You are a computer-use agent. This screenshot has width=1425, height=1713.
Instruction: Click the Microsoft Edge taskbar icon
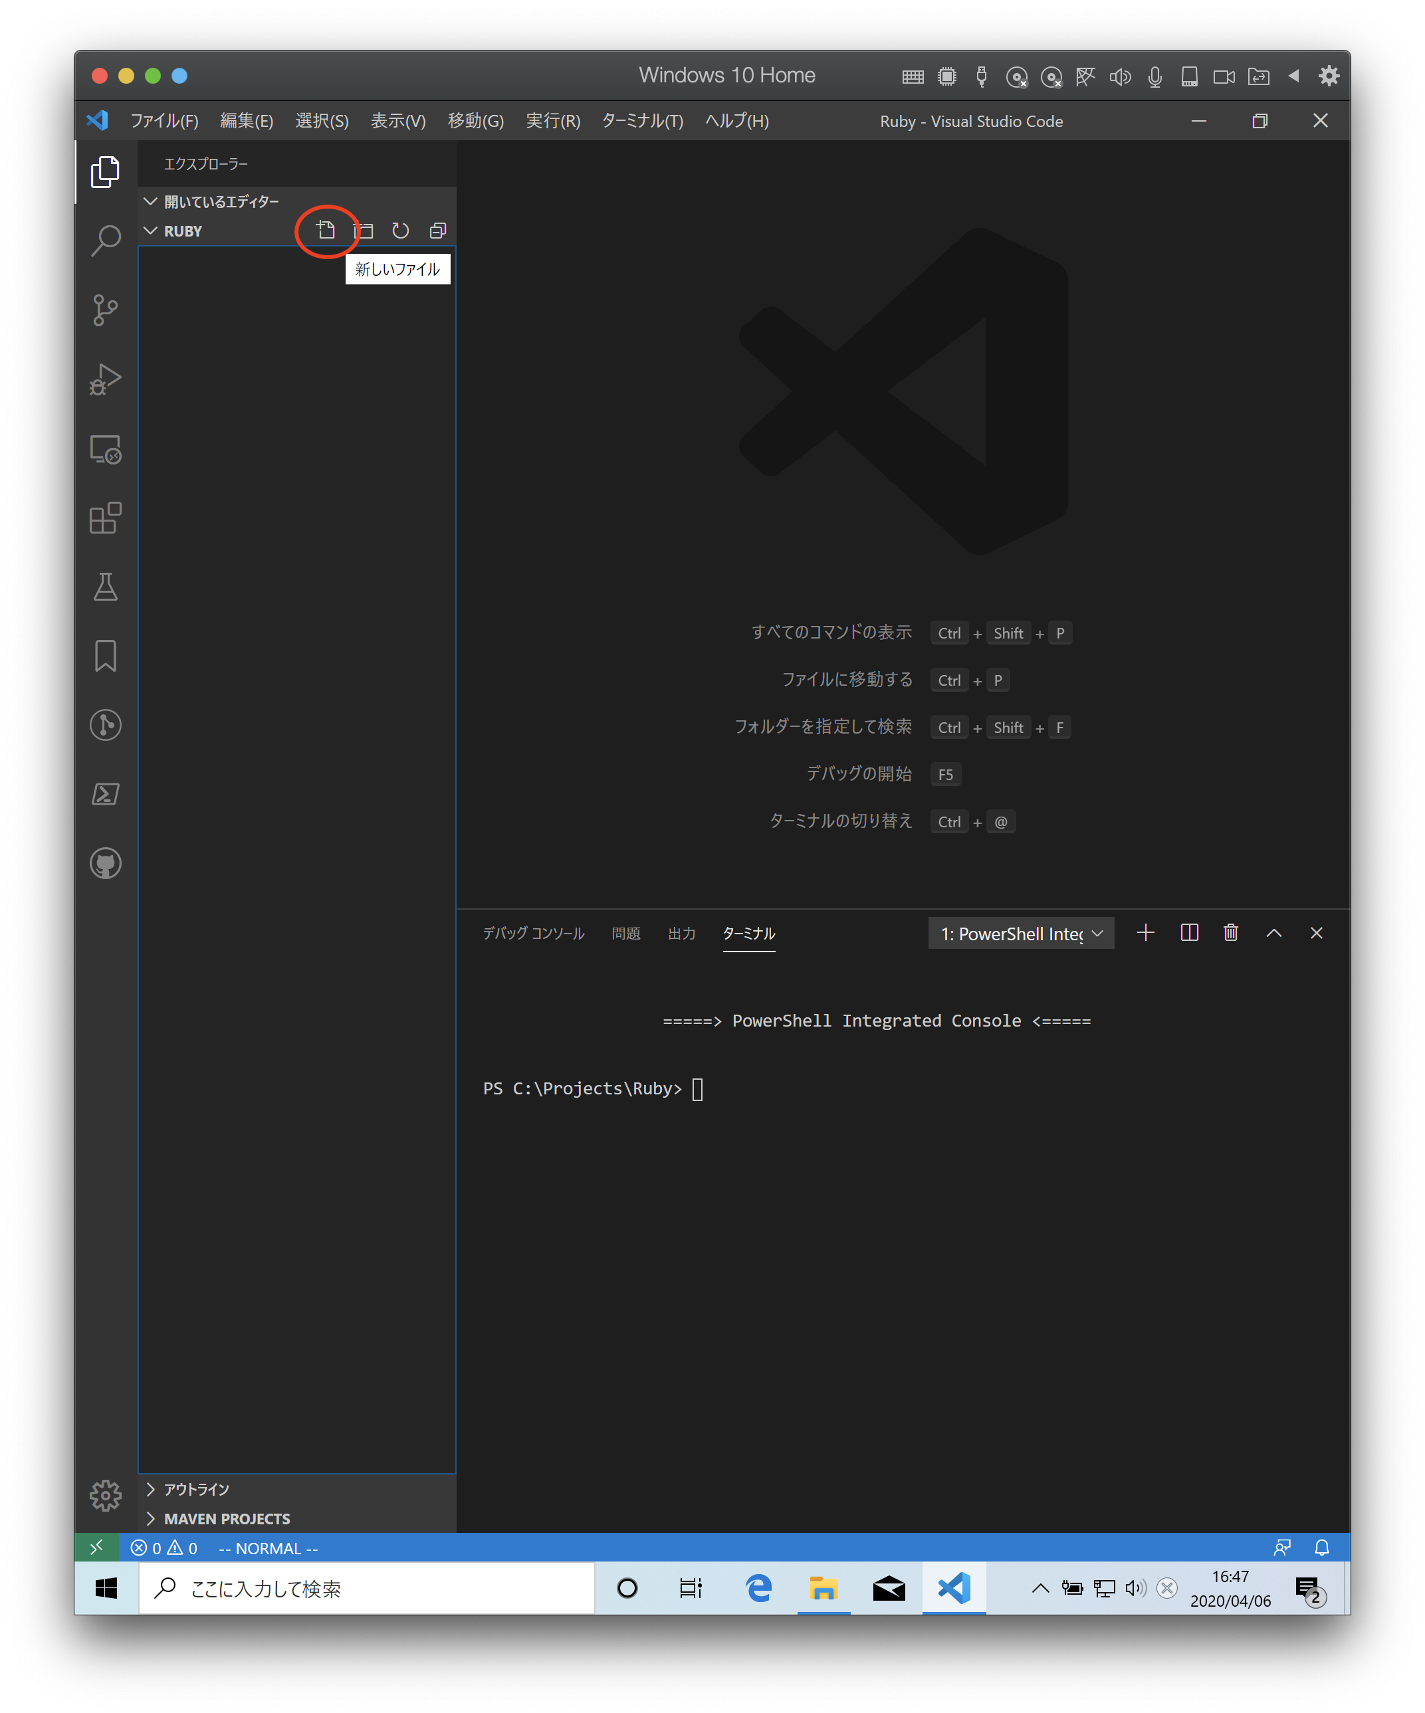758,1587
